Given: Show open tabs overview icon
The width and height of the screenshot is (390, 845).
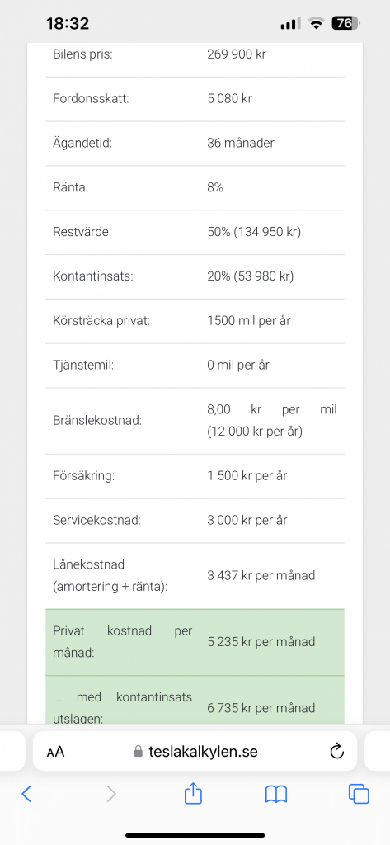Looking at the screenshot, I should tap(359, 794).
